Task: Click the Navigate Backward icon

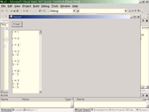Action: click(x=40, y=11)
